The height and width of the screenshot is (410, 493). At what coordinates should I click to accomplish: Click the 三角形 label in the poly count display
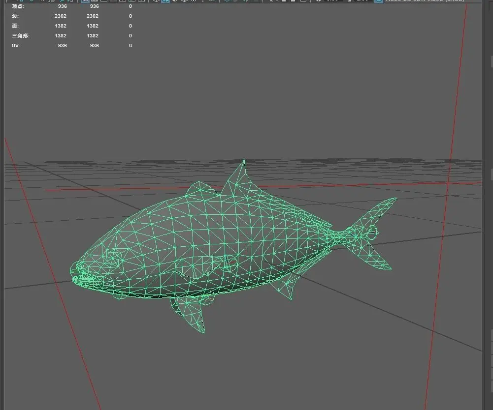point(21,35)
